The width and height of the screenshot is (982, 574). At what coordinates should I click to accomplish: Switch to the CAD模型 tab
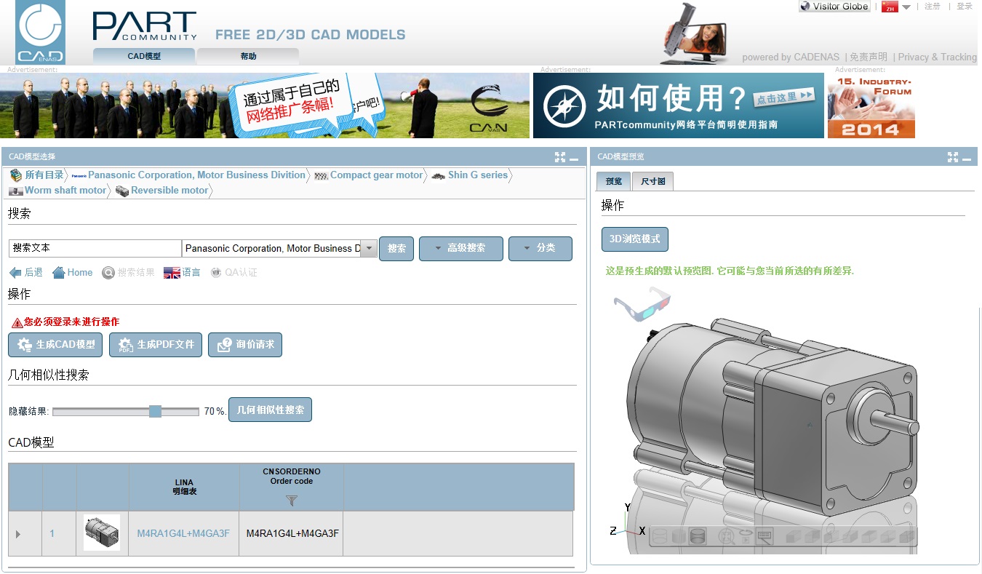click(x=144, y=56)
